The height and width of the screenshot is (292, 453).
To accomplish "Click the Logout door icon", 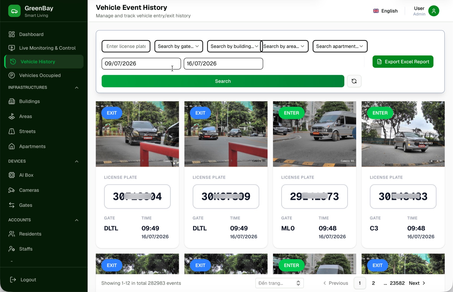I will point(13,280).
